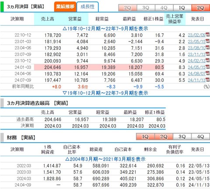
Task: Open the 24/08/07 announcement date link
Action: 196,73
